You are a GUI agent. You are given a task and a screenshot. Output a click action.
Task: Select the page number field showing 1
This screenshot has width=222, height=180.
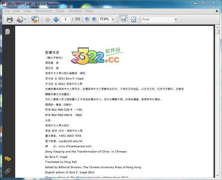click(66, 19)
